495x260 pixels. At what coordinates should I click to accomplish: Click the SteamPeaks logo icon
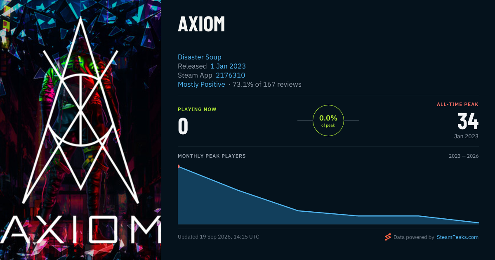tap(388, 237)
